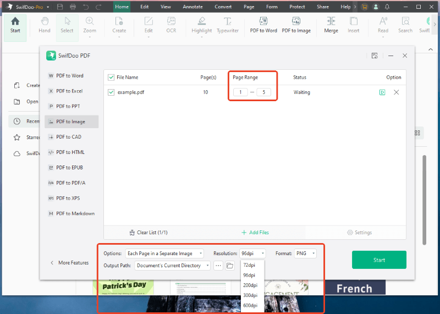This screenshot has width=440, height=314.
Task: Click the Insert tool
Action: coord(353,25)
